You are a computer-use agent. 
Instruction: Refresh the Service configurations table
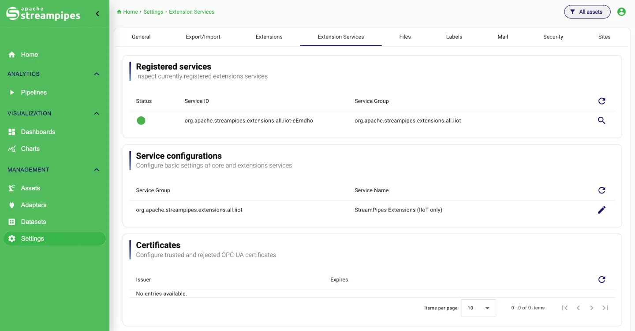(601, 190)
